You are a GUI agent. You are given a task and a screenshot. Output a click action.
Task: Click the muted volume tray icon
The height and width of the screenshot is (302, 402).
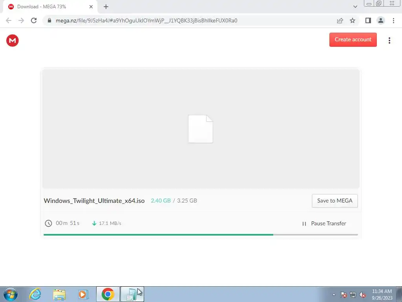(362, 295)
